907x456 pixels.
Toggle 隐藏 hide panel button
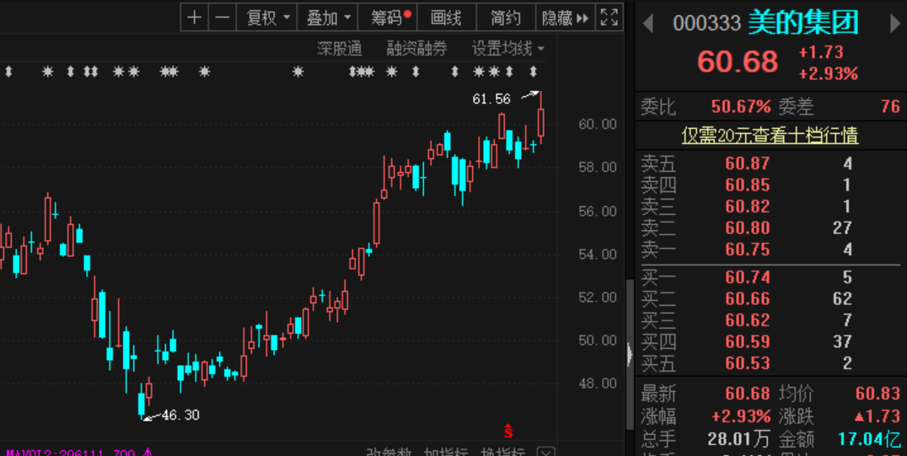(x=565, y=18)
